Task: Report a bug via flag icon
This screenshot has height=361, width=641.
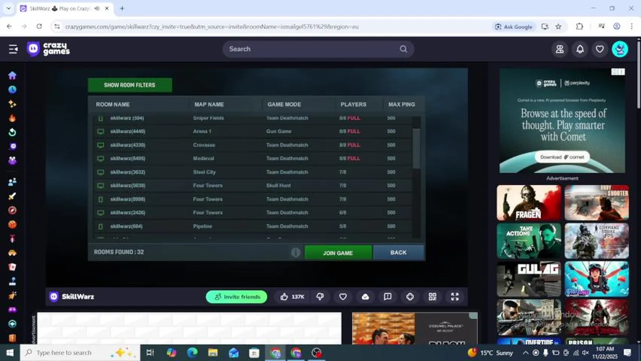Action: (x=388, y=297)
